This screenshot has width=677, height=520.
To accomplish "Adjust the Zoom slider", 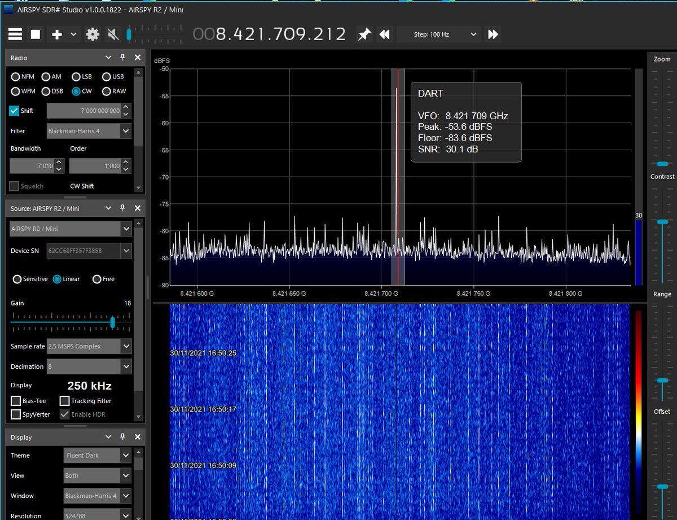I will [x=662, y=163].
